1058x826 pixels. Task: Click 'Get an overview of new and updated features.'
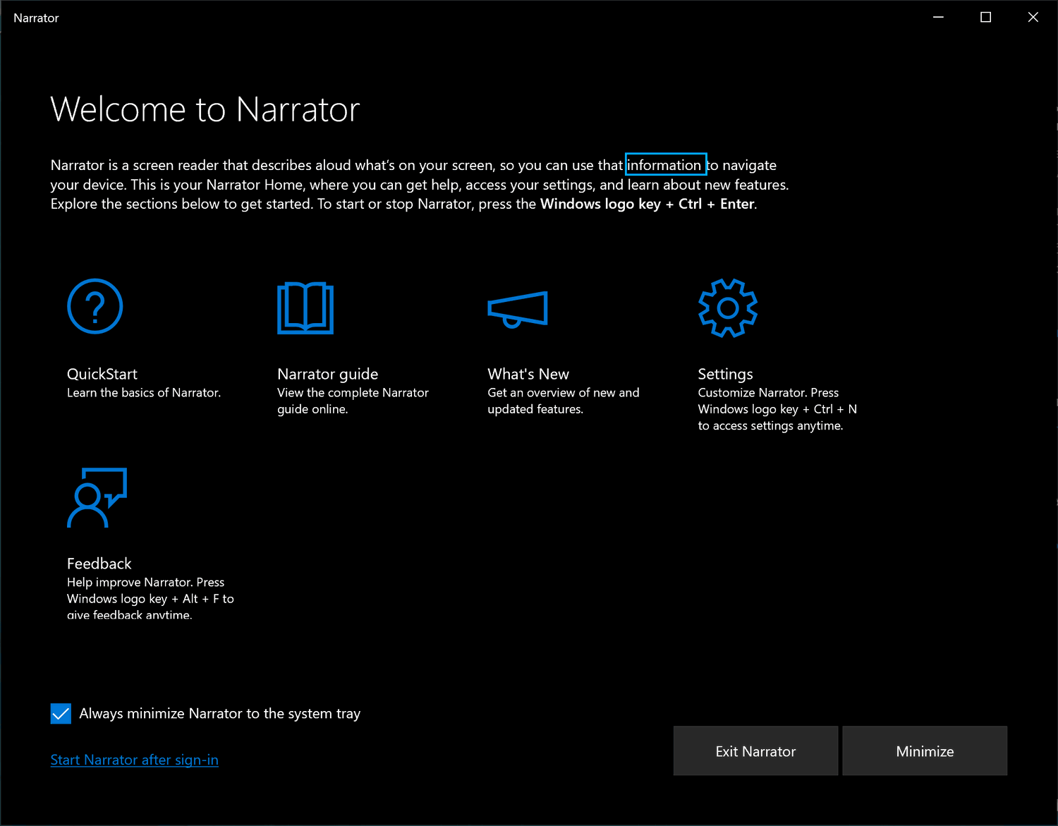tap(564, 401)
